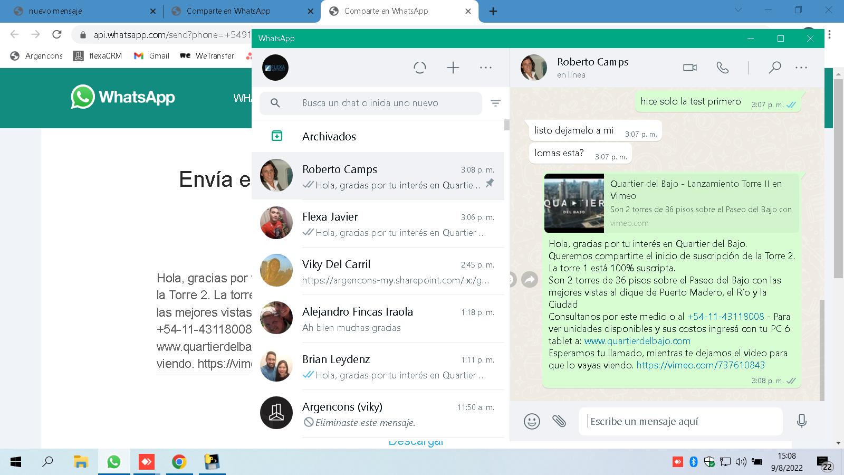Click the chat search field

371,103
